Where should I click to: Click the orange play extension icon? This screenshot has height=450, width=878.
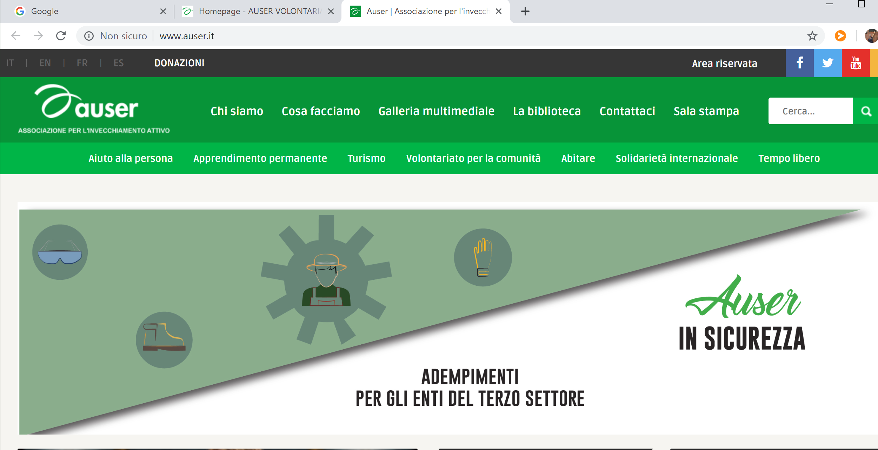coord(840,36)
